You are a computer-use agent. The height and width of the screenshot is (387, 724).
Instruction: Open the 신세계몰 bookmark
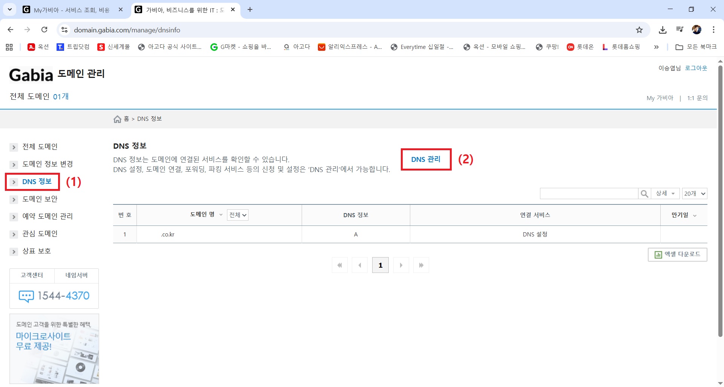point(114,47)
